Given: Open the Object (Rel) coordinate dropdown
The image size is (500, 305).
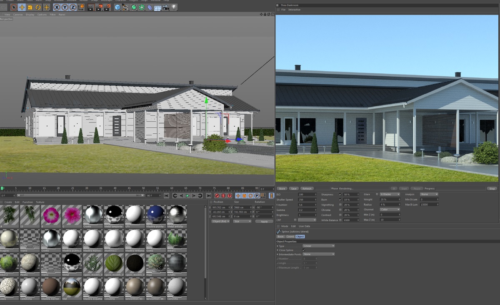Looking at the screenshot, I should 221,221.
